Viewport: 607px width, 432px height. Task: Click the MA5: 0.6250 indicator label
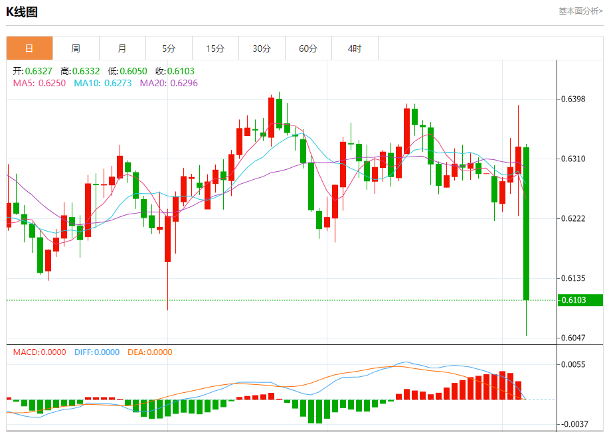pyautogui.click(x=39, y=83)
